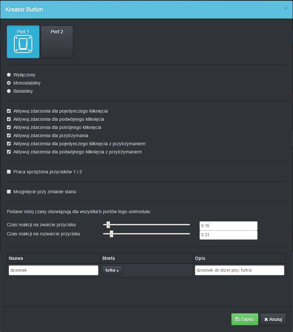Uncheck pojedynczego kliknięcia z przytrzymaniem

(x=9, y=144)
